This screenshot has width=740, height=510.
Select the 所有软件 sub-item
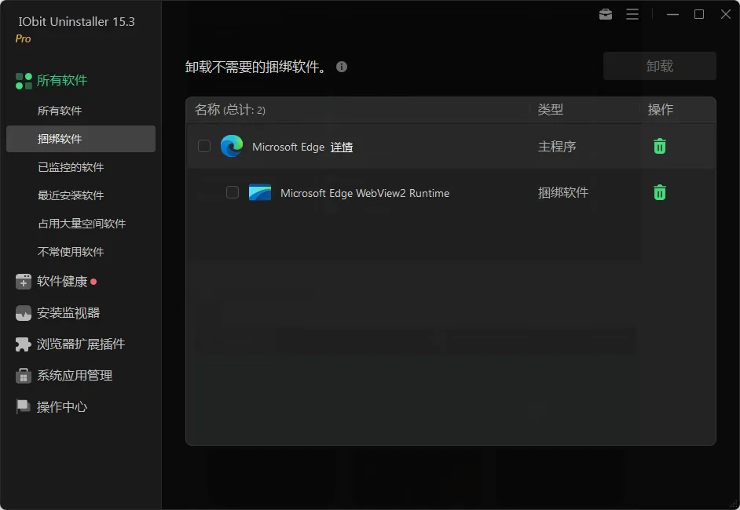click(60, 111)
